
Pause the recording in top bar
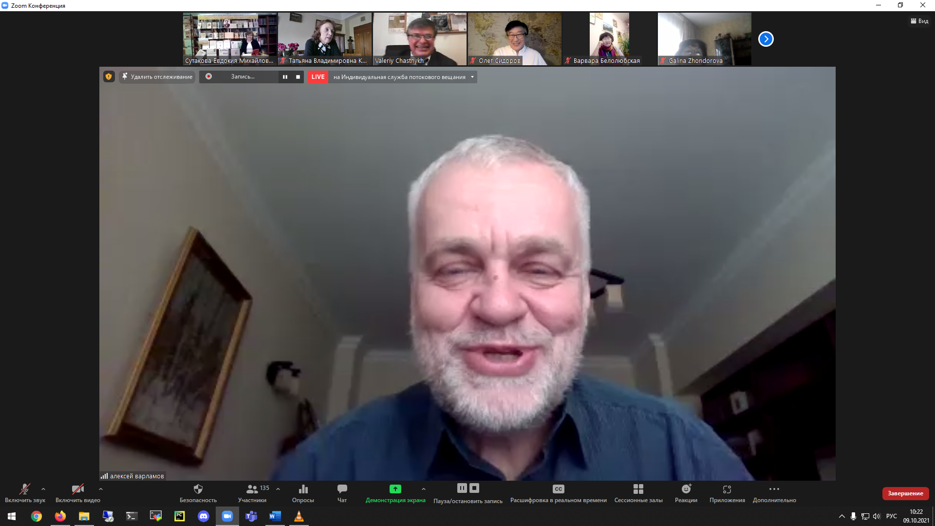(x=285, y=76)
